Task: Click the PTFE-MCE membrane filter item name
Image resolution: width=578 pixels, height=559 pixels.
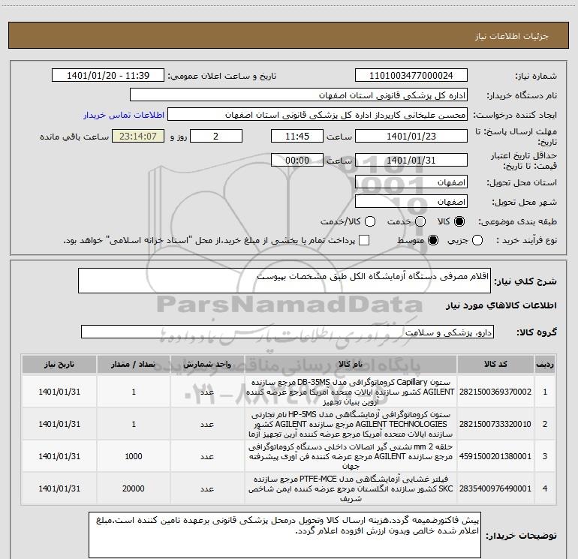Action: (351, 488)
